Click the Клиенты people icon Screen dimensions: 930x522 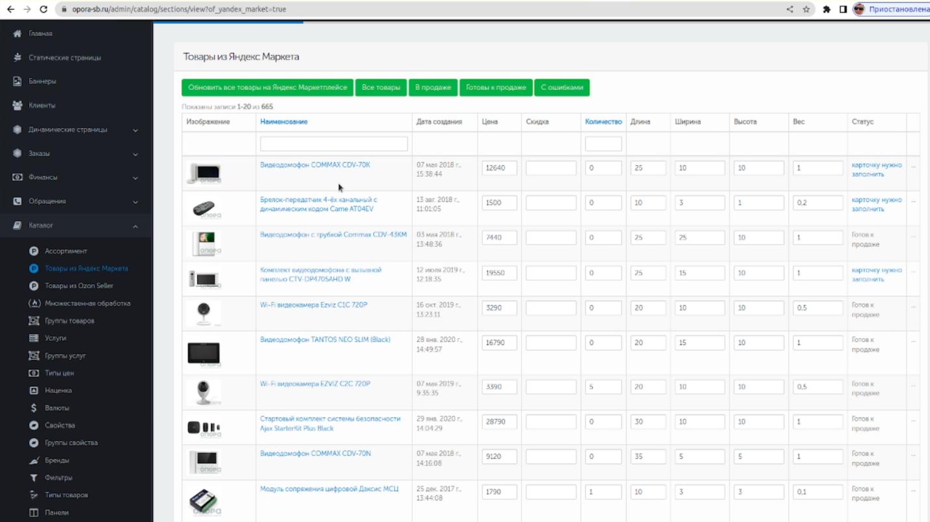point(18,105)
